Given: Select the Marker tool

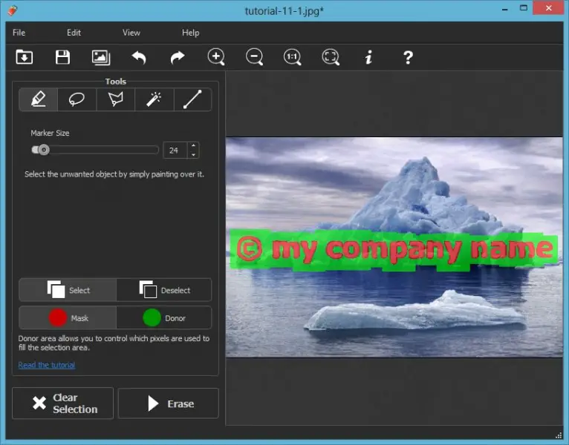Looking at the screenshot, I should coord(38,99).
